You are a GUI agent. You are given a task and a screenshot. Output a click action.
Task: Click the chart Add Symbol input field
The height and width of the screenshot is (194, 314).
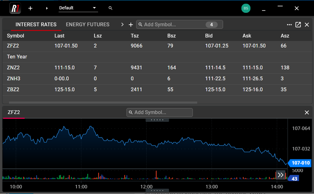point(162,112)
